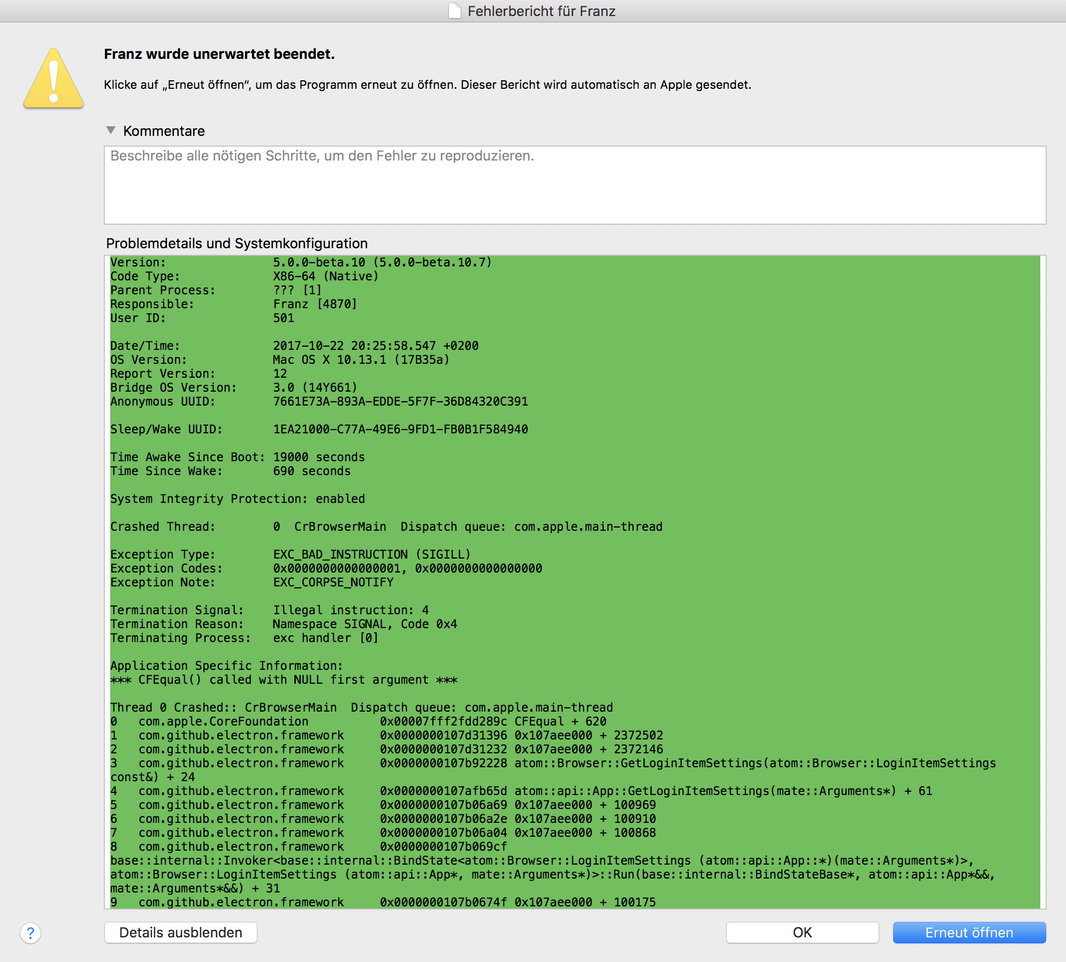Open help via the question mark icon

[x=31, y=932]
